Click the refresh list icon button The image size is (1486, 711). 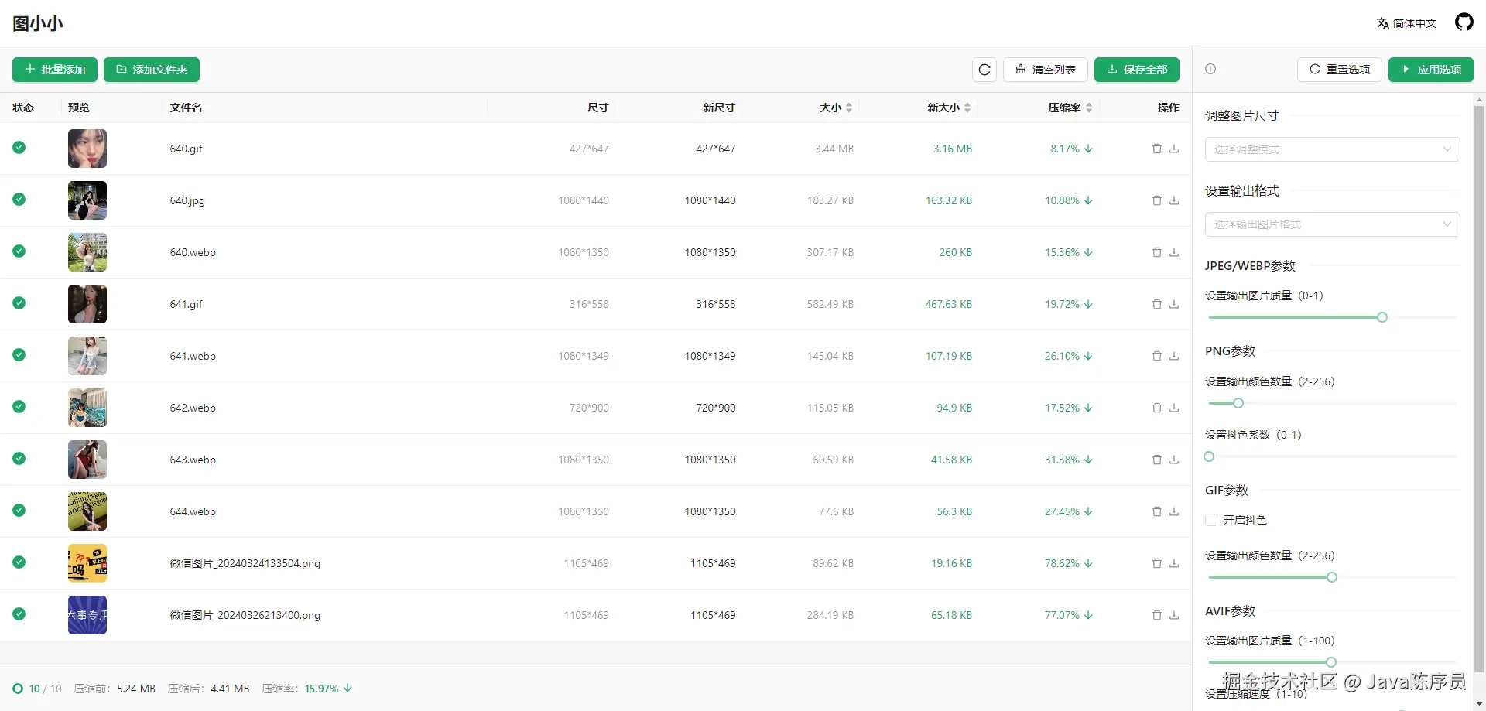(984, 70)
